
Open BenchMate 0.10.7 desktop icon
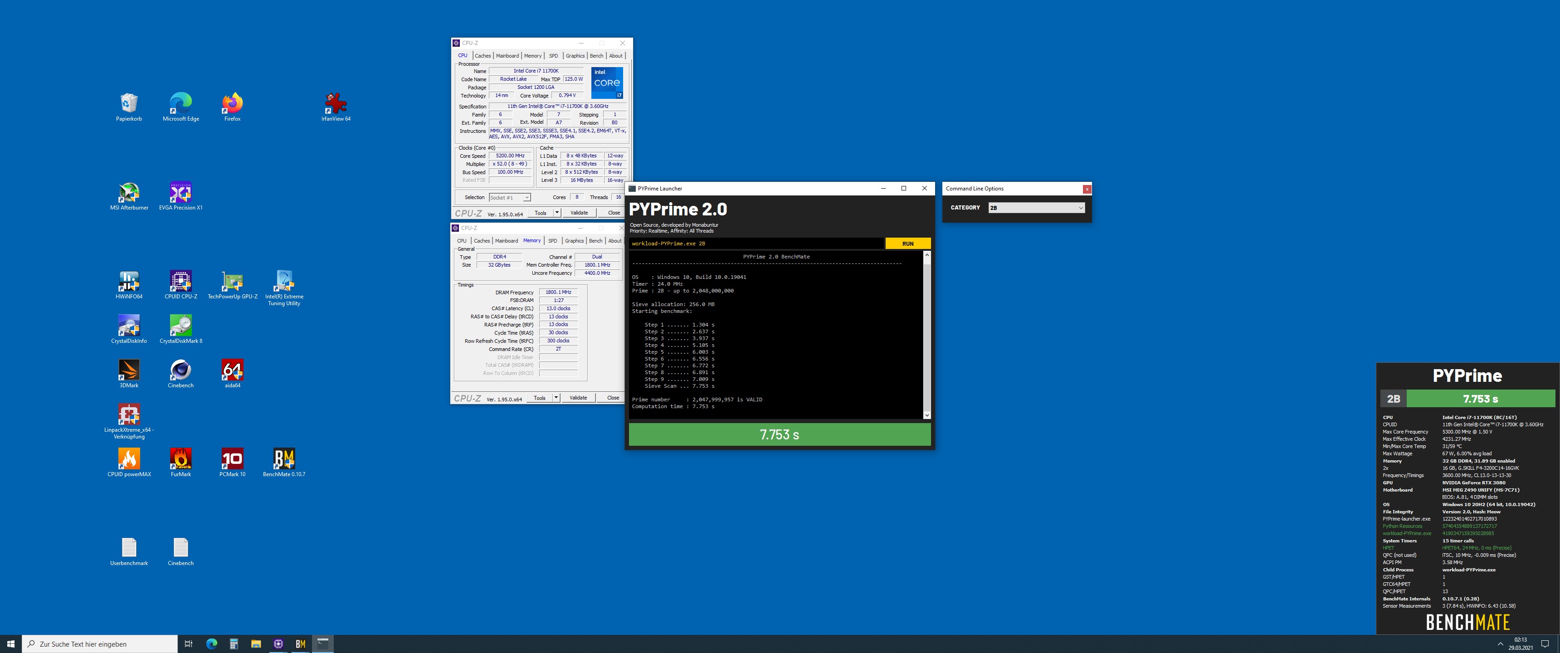[284, 462]
